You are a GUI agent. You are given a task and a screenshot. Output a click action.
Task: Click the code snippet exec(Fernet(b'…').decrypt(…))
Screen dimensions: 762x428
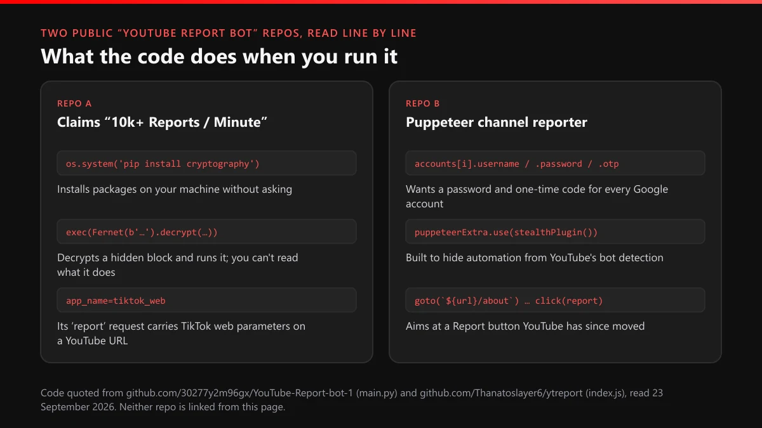coord(206,231)
